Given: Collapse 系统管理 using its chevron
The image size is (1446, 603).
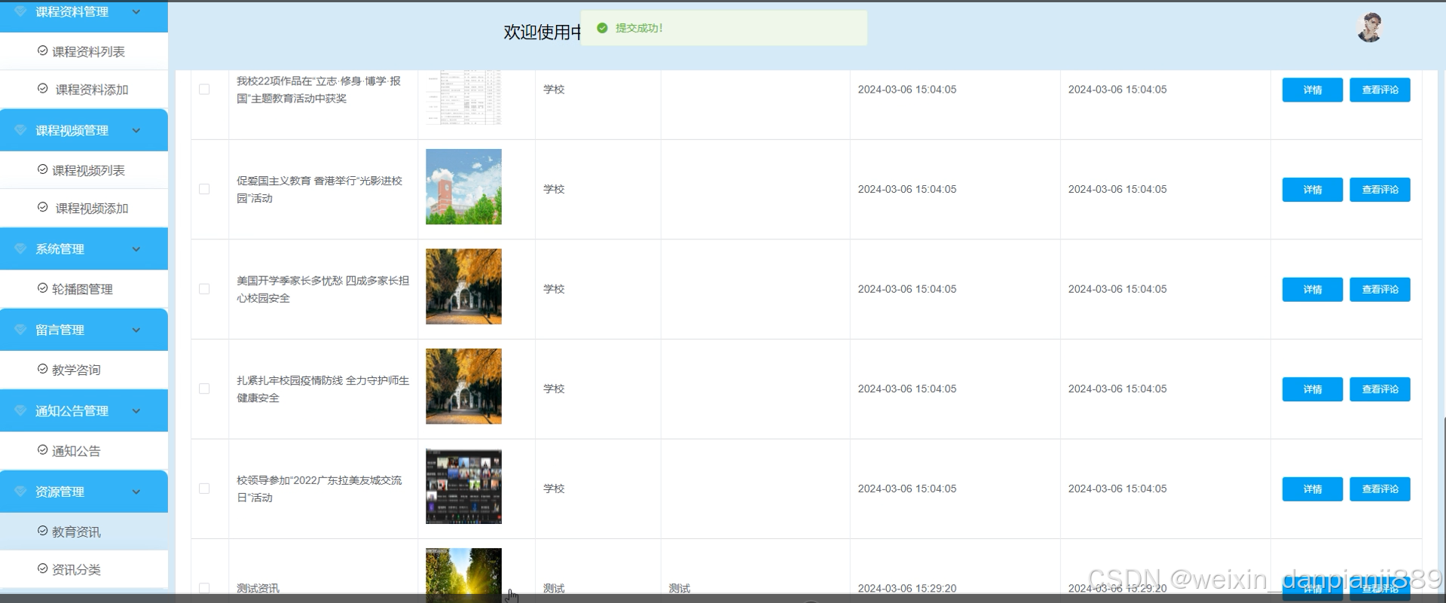Looking at the screenshot, I should tap(136, 249).
